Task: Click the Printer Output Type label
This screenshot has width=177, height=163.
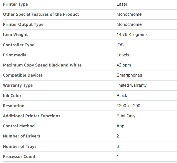Action: [x=23, y=24]
